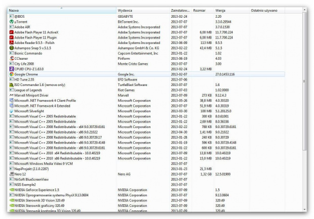Select Visual C++ 2008 Redistributable x64 9.0.30729.6161

click(146, 127)
